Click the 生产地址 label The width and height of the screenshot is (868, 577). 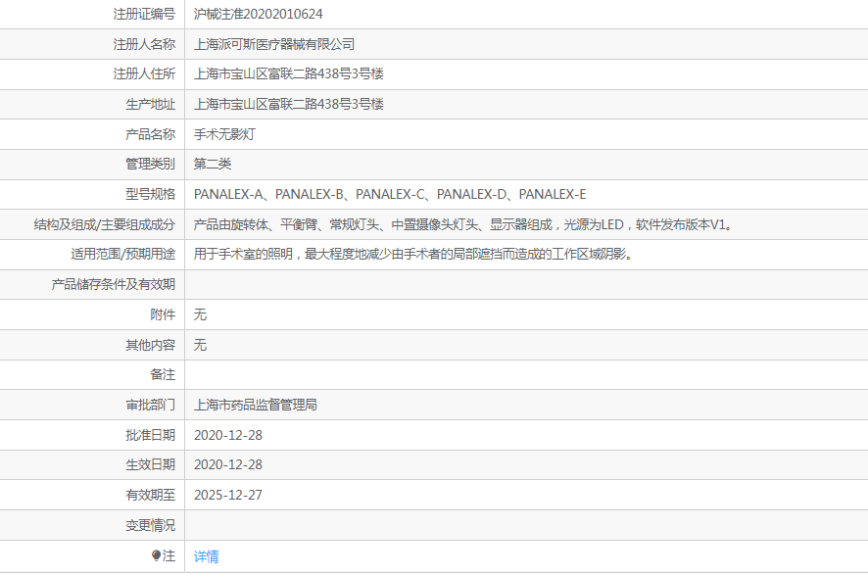click(x=150, y=104)
